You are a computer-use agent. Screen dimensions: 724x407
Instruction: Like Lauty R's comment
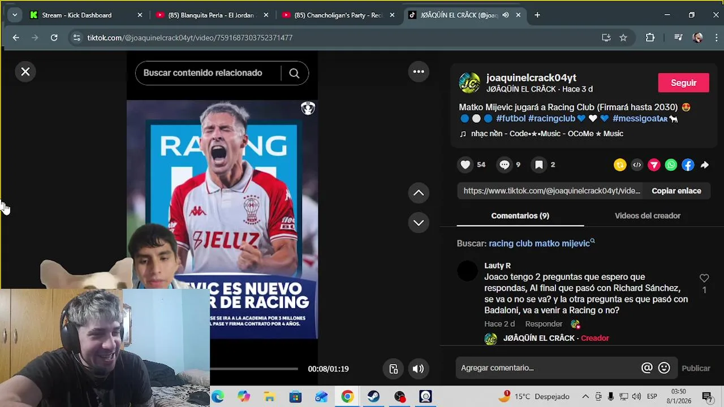[704, 278]
